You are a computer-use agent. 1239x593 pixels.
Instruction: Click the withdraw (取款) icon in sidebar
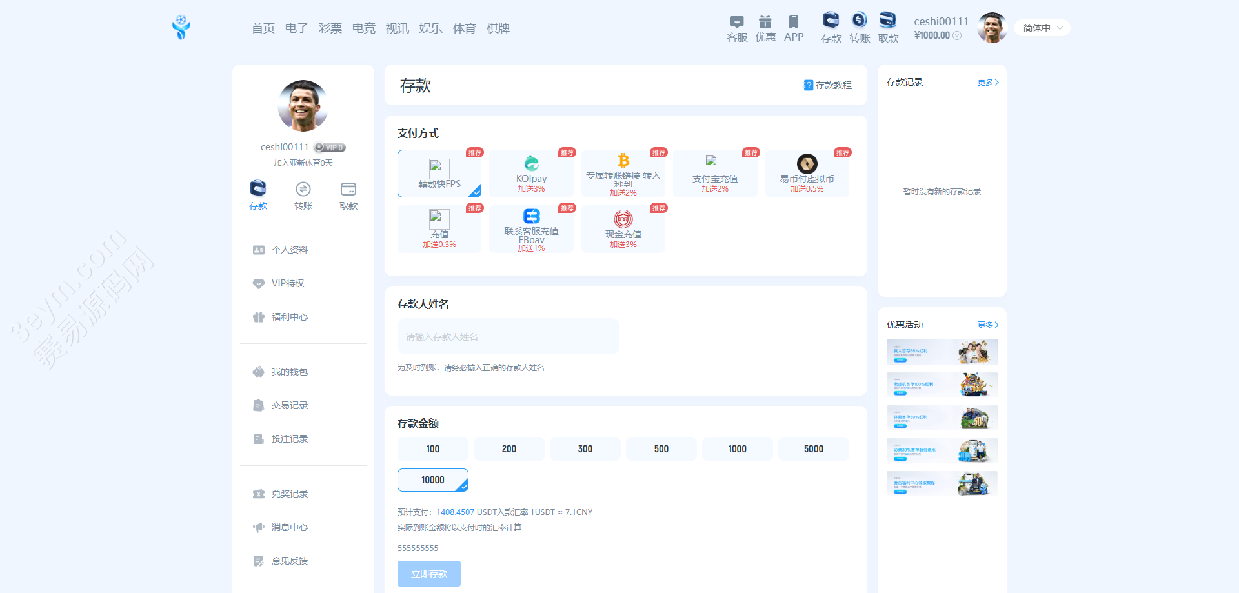click(348, 190)
